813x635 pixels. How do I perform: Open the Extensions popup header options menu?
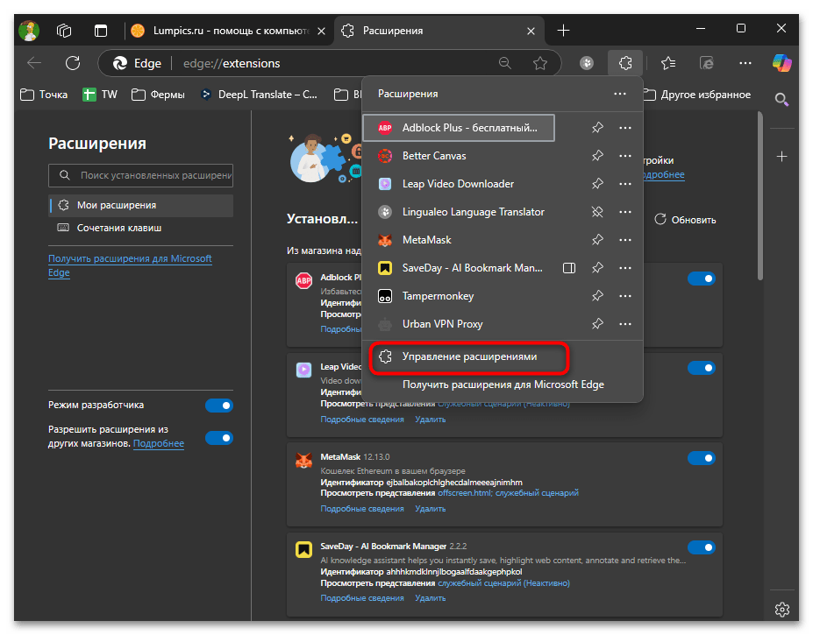pos(619,94)
